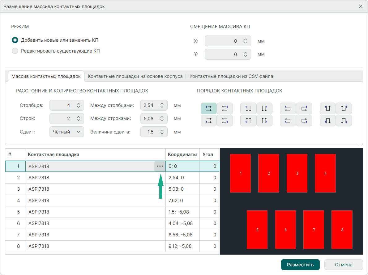The width and height of the screenshot is (368, 275).
Task: Select vertical snake order starting from top-right
Action: pos(344,108)
